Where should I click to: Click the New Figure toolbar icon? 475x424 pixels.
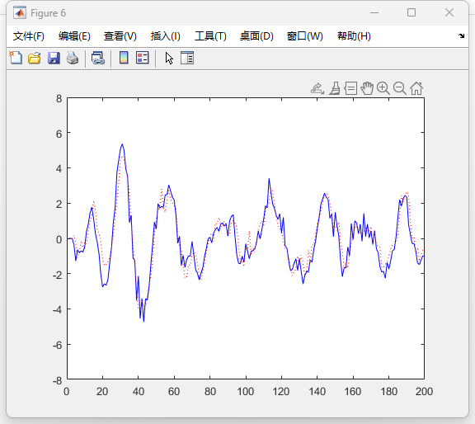pos(16,58)
